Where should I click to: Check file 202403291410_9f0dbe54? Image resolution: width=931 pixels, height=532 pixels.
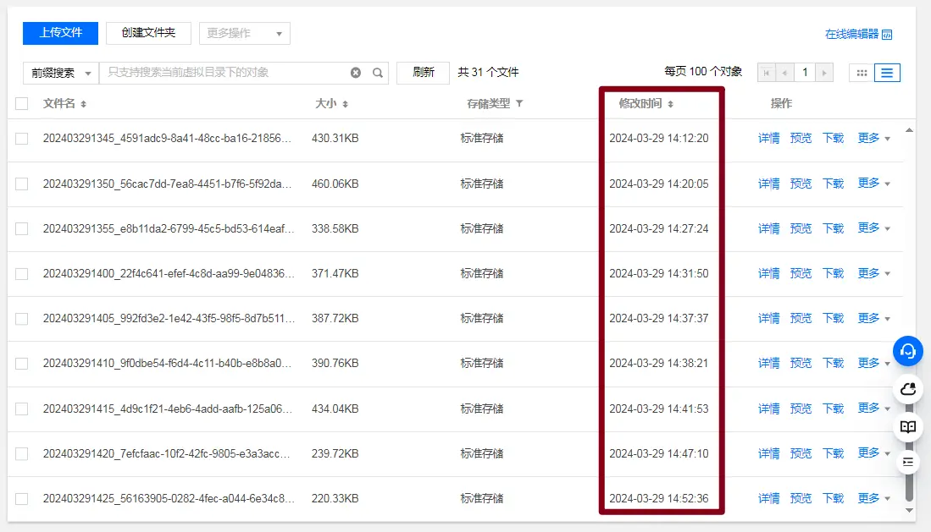coord(22,364)
